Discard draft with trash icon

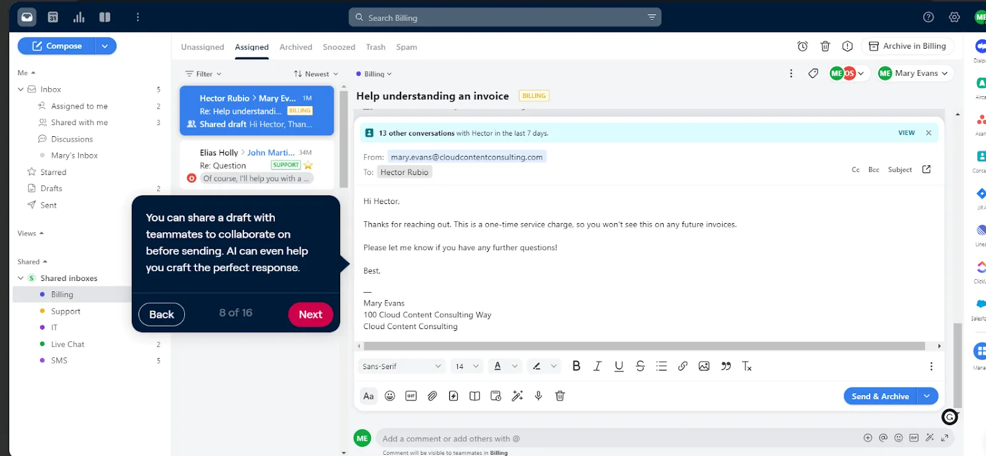pyautogui.click(x=560, y=396)
